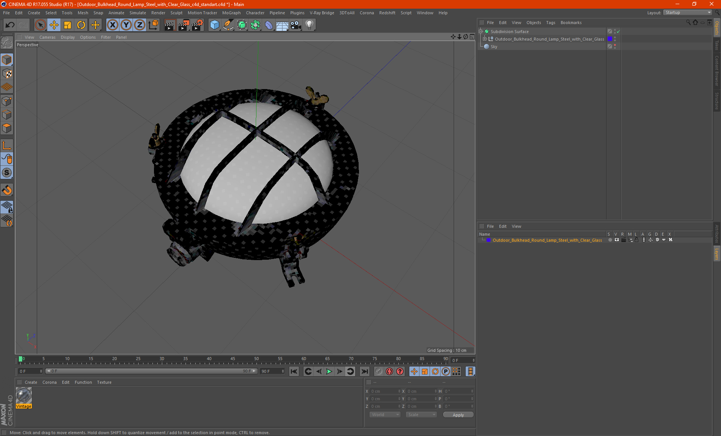Open the MoGraph array tool icon
This screenshot has width=721, height=436.
point(255,25)
